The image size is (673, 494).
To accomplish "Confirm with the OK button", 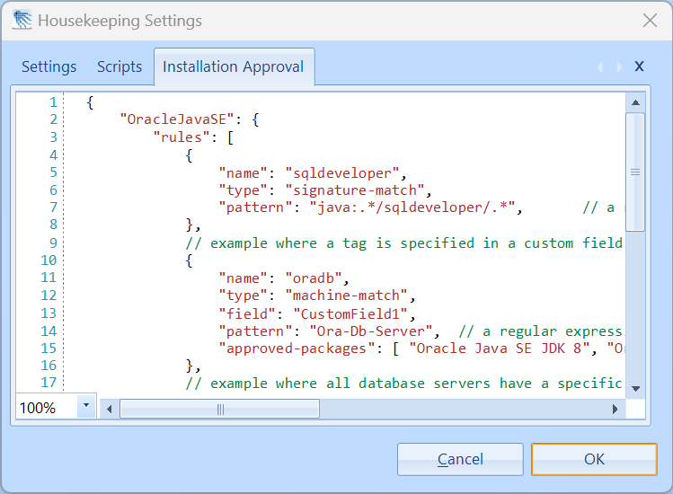I will (594, 459).
